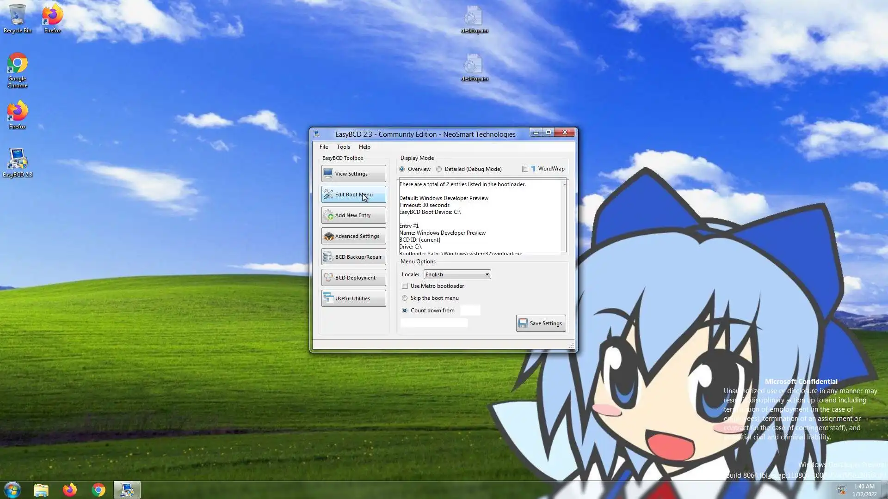Open Useful Utilities panel
This screenshot has height=499, width=888.
[353, 298]
